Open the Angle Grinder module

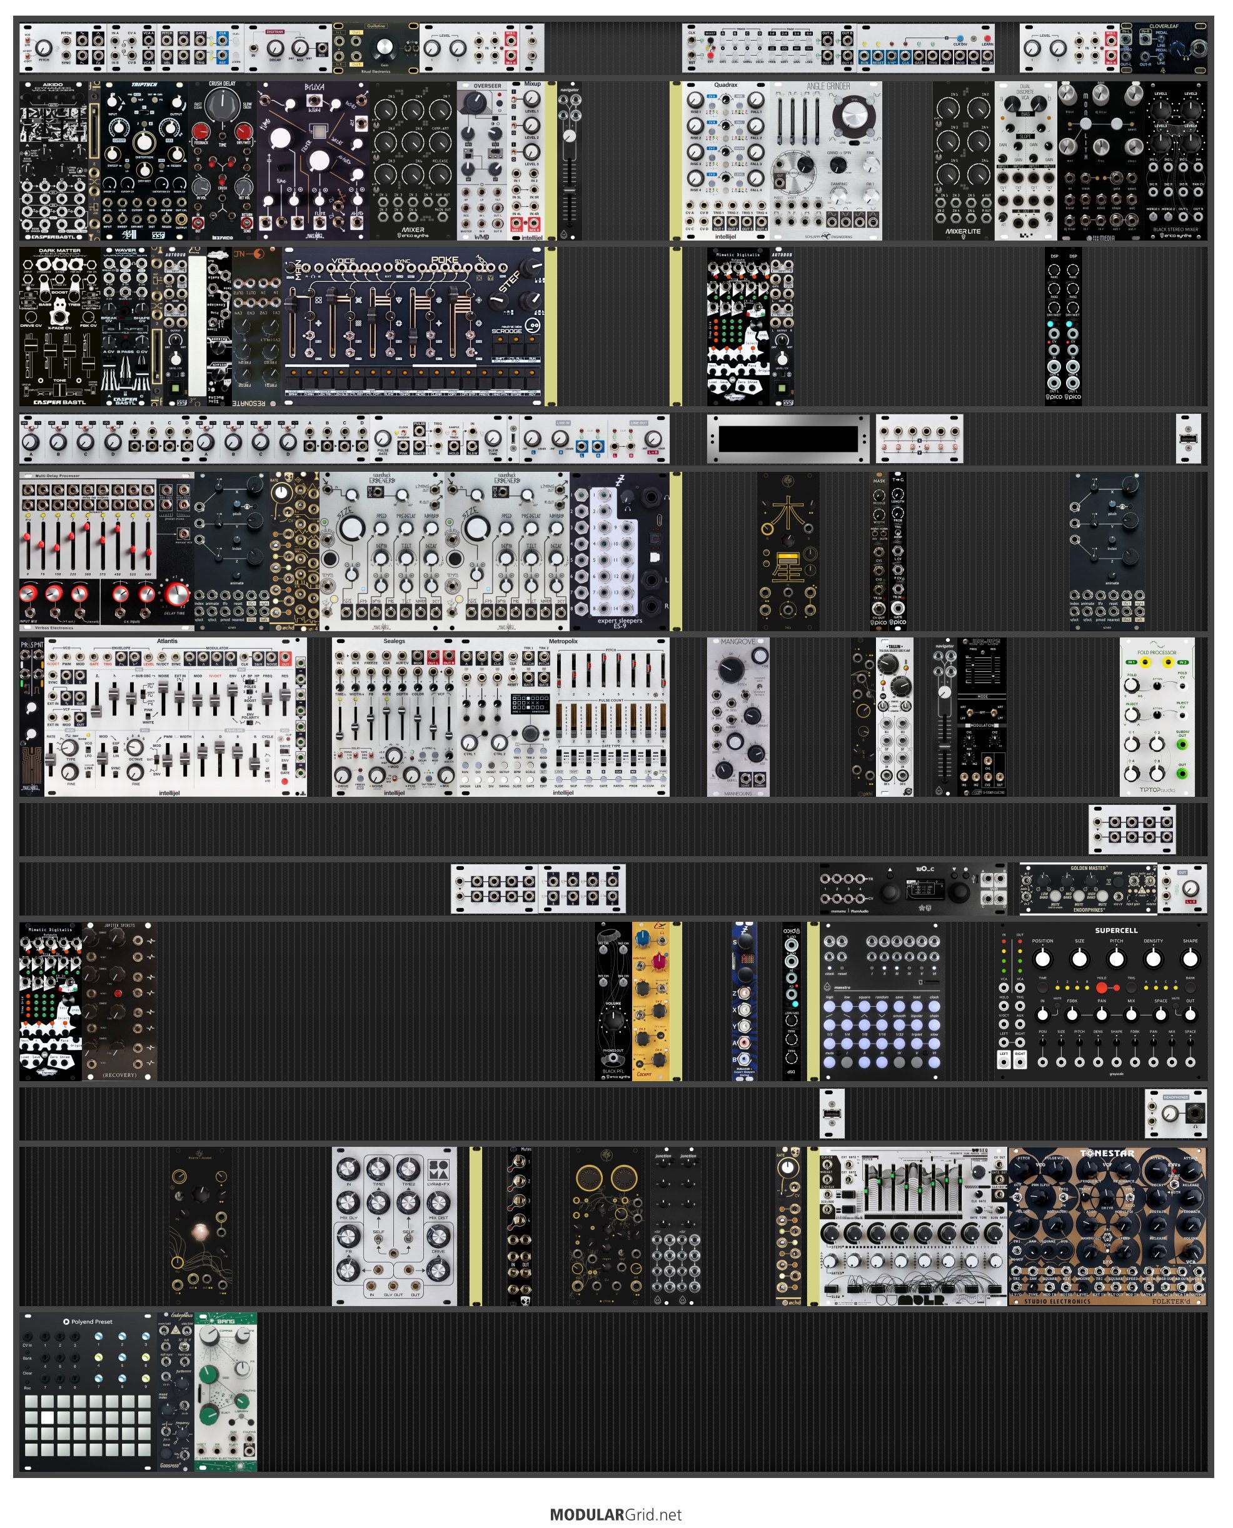(827, 161)
